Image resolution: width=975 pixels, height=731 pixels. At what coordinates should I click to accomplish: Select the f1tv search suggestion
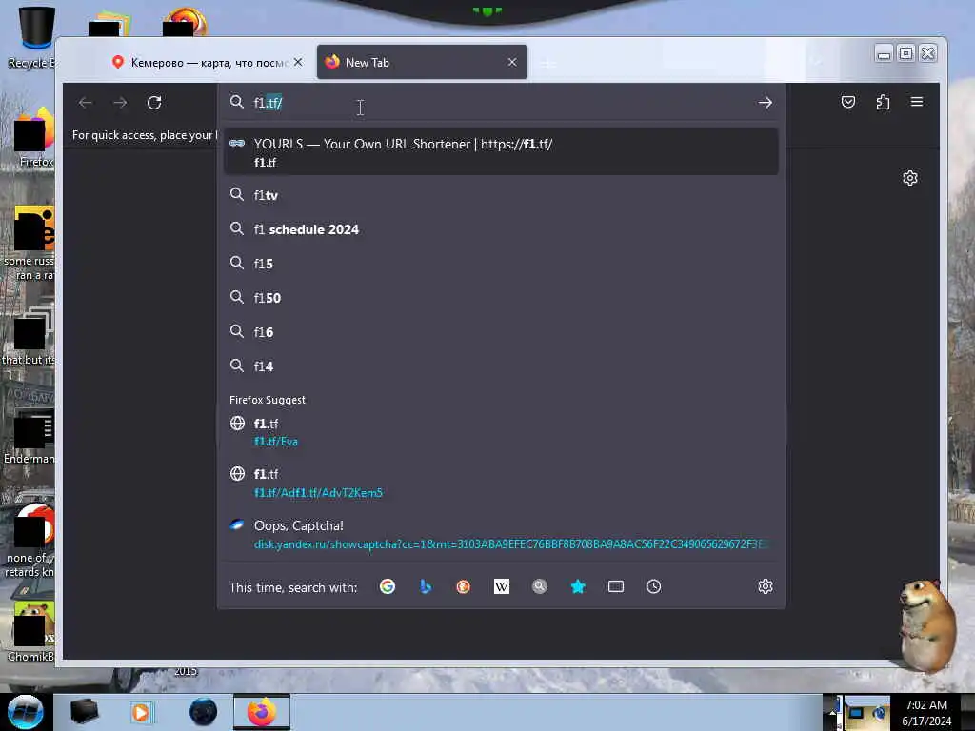point(501,195)
